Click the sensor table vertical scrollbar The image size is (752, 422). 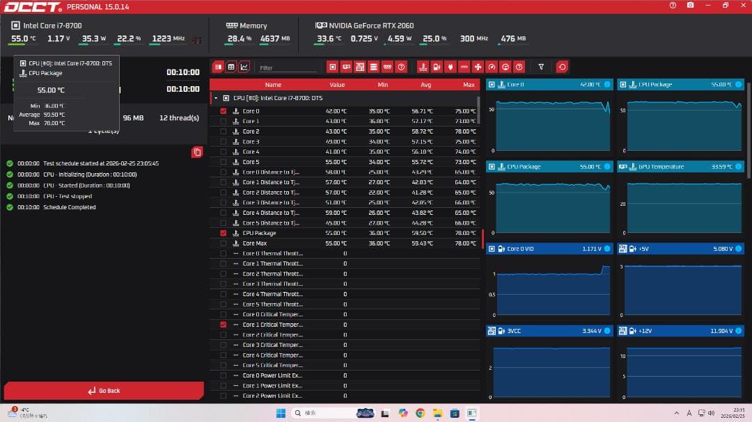point(478,110)
